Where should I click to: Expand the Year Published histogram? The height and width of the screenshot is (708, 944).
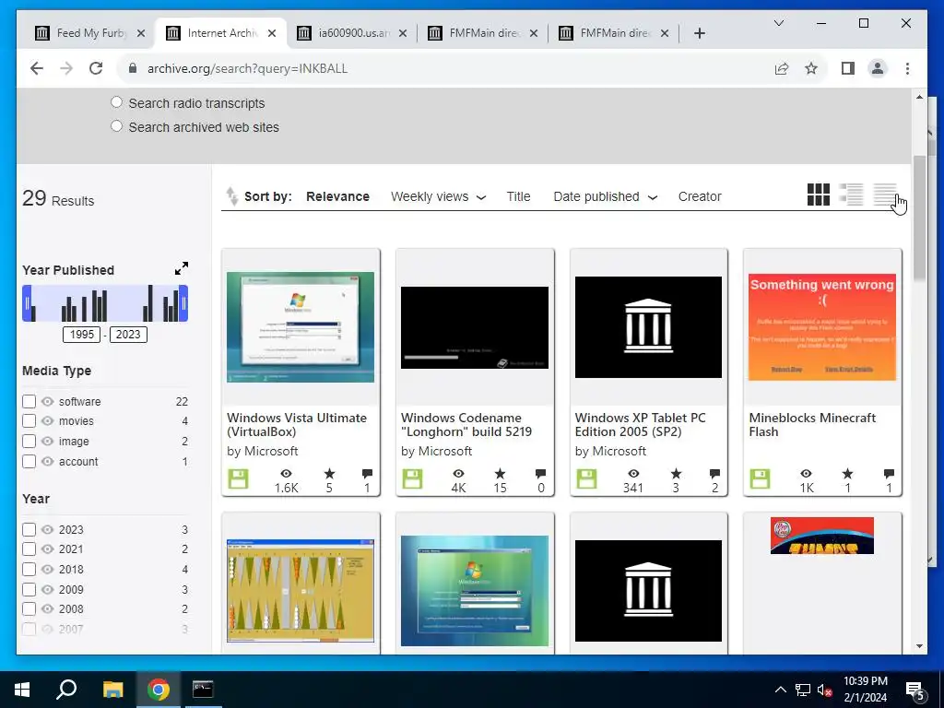tap(182, 268)
